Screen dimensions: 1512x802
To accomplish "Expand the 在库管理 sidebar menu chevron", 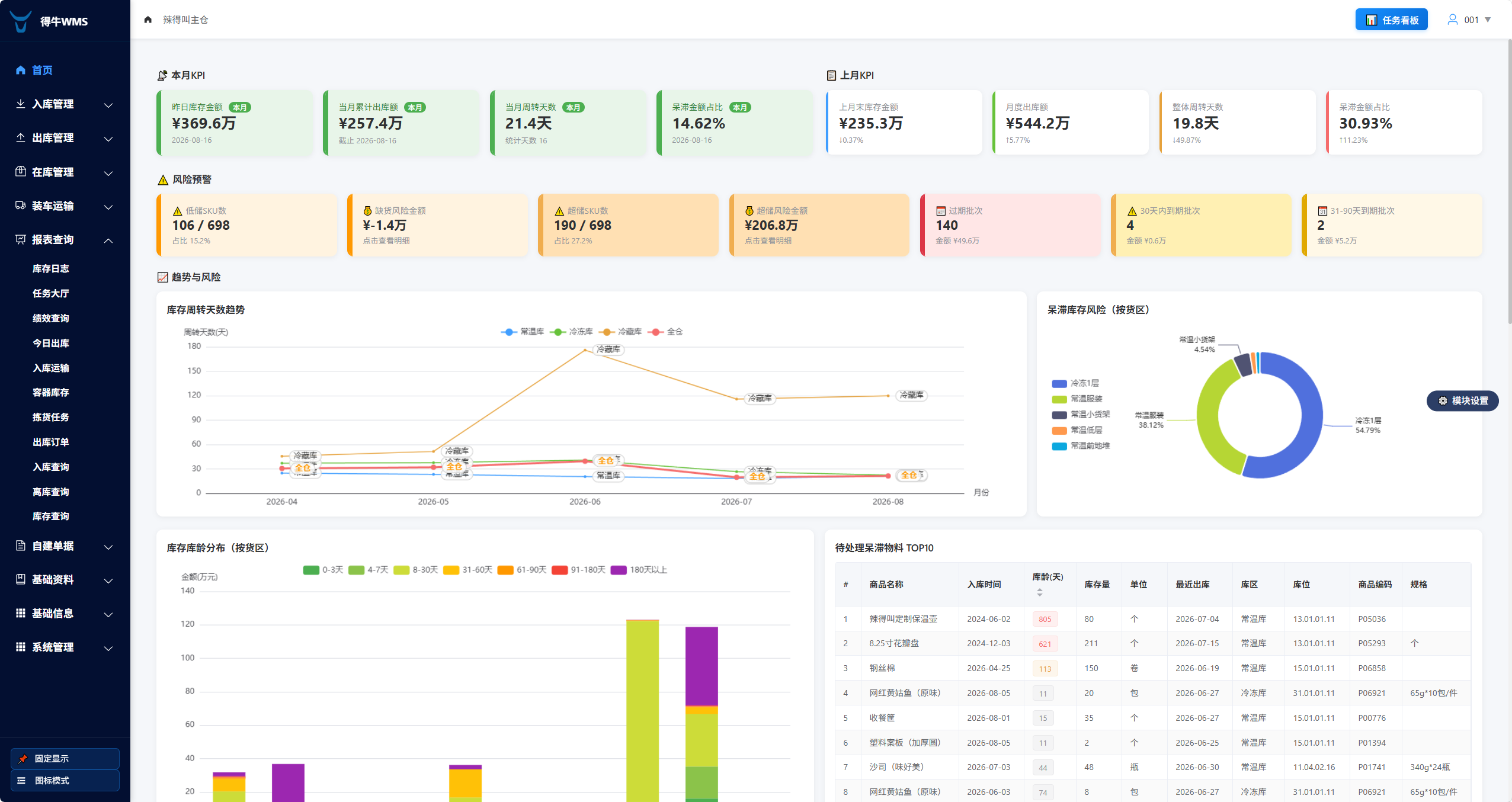I will (108, 173).
